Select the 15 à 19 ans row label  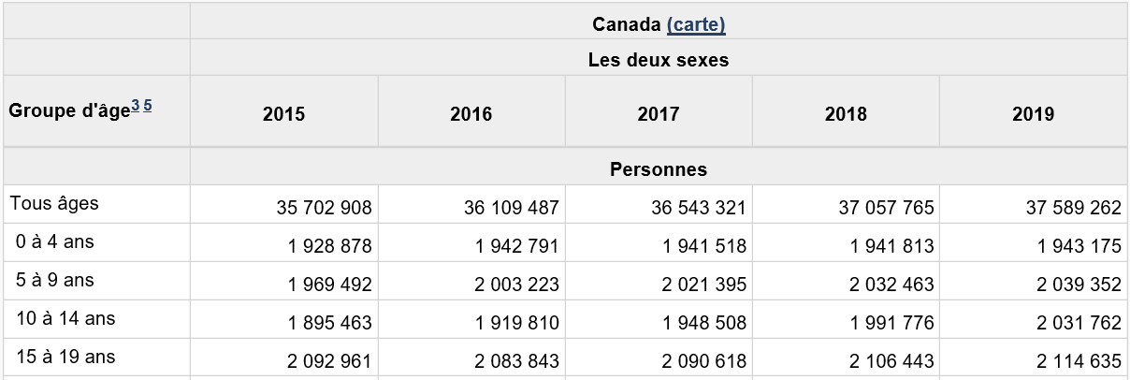click(x=65, y=357)
